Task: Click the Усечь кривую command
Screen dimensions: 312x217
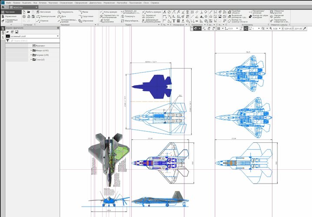Action: coord(109,12)
